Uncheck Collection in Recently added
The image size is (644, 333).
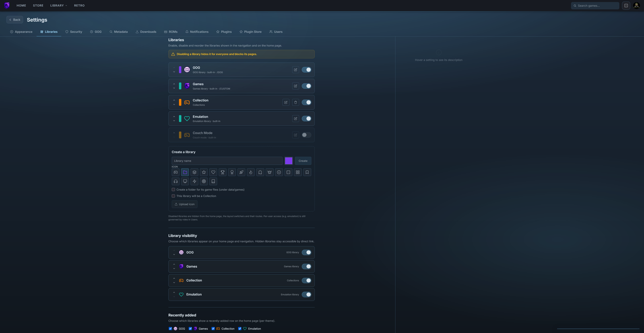point(213,329)
